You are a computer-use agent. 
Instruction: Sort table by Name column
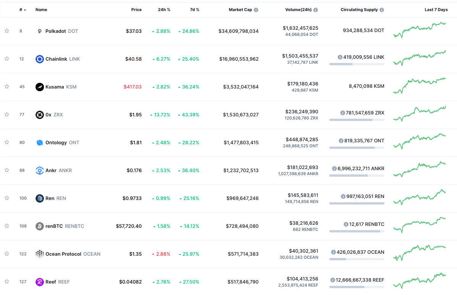point(41,10)
